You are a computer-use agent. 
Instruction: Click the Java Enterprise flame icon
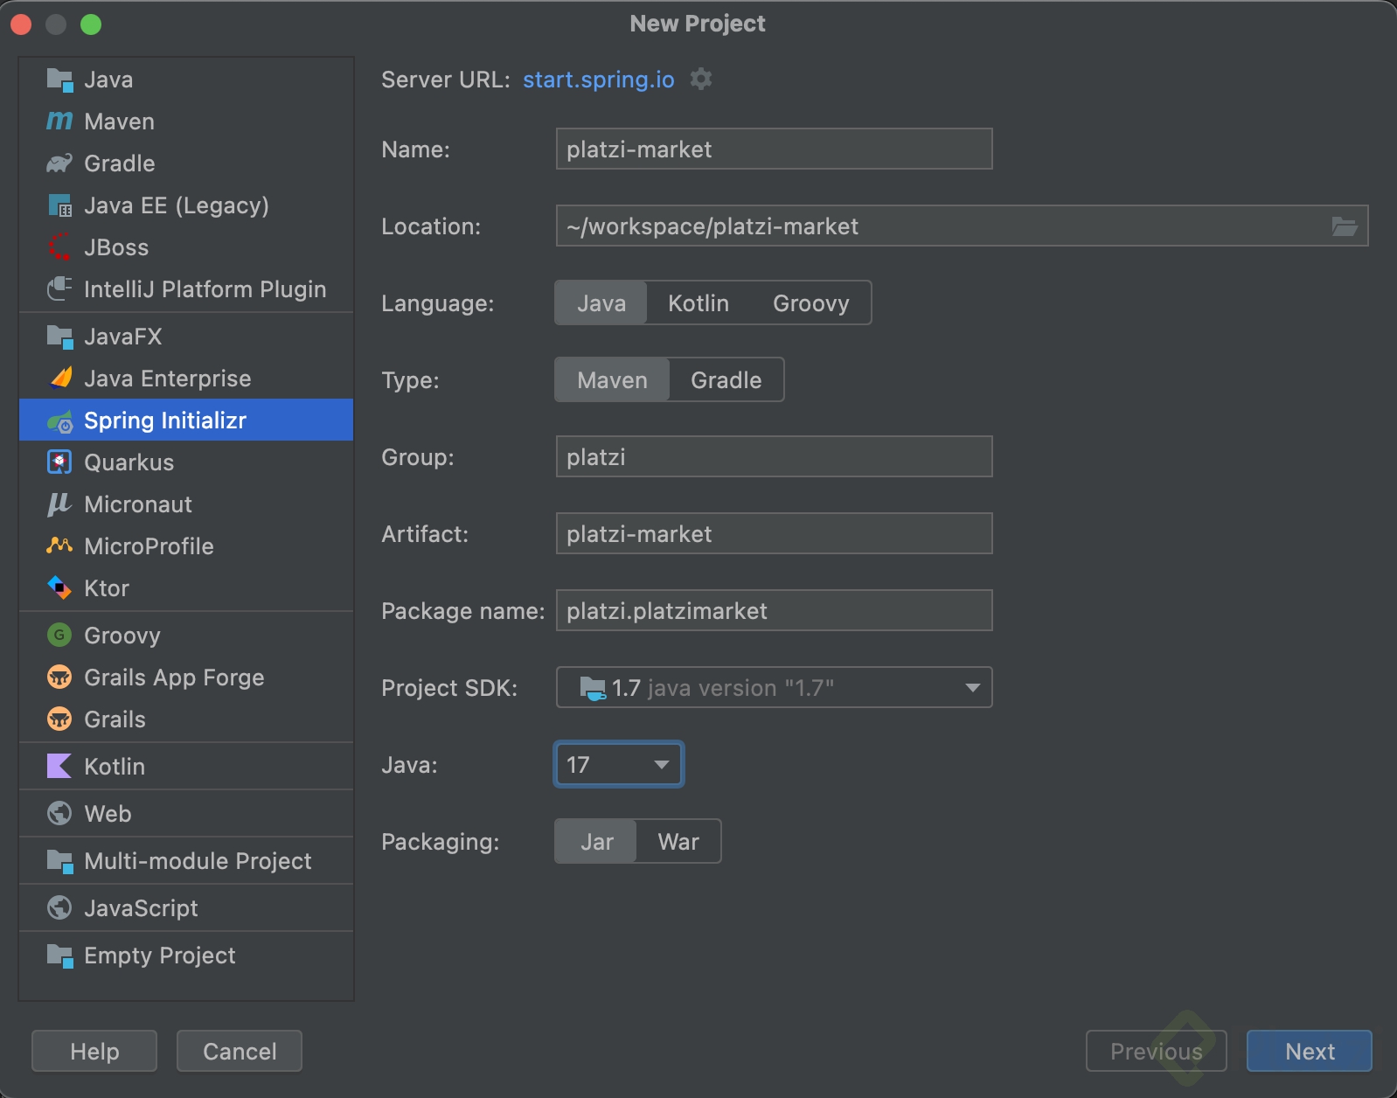pyautogui.click(x=61, y=378)
